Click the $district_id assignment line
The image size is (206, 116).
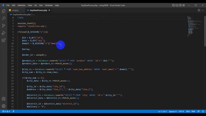[x=53, y=104]
